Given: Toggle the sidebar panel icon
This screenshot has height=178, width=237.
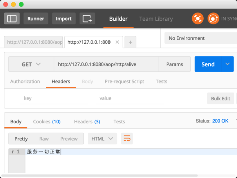Looking at the screenshot, I should pyautogui.click(x=12, y=18).
